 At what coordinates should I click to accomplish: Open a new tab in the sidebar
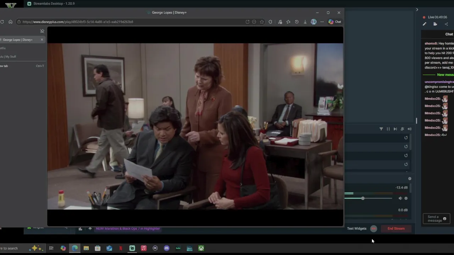coord(21,66)
